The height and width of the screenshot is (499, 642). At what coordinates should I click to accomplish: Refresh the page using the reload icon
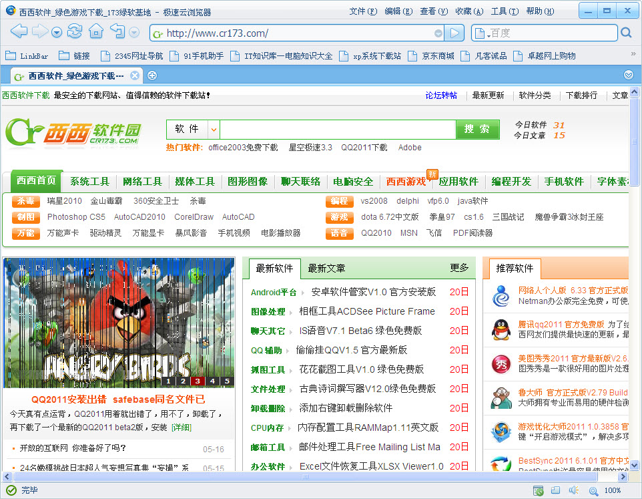click(75, 31)
